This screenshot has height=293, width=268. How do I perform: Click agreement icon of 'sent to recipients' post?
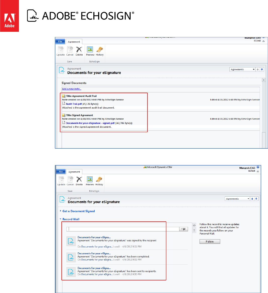click(71, 272)
